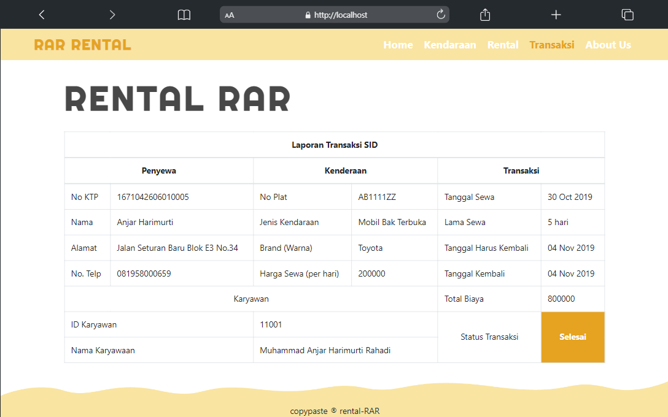668x417 pixels.
Task: Click the No KTP label cell
Action: pos(87,197)
